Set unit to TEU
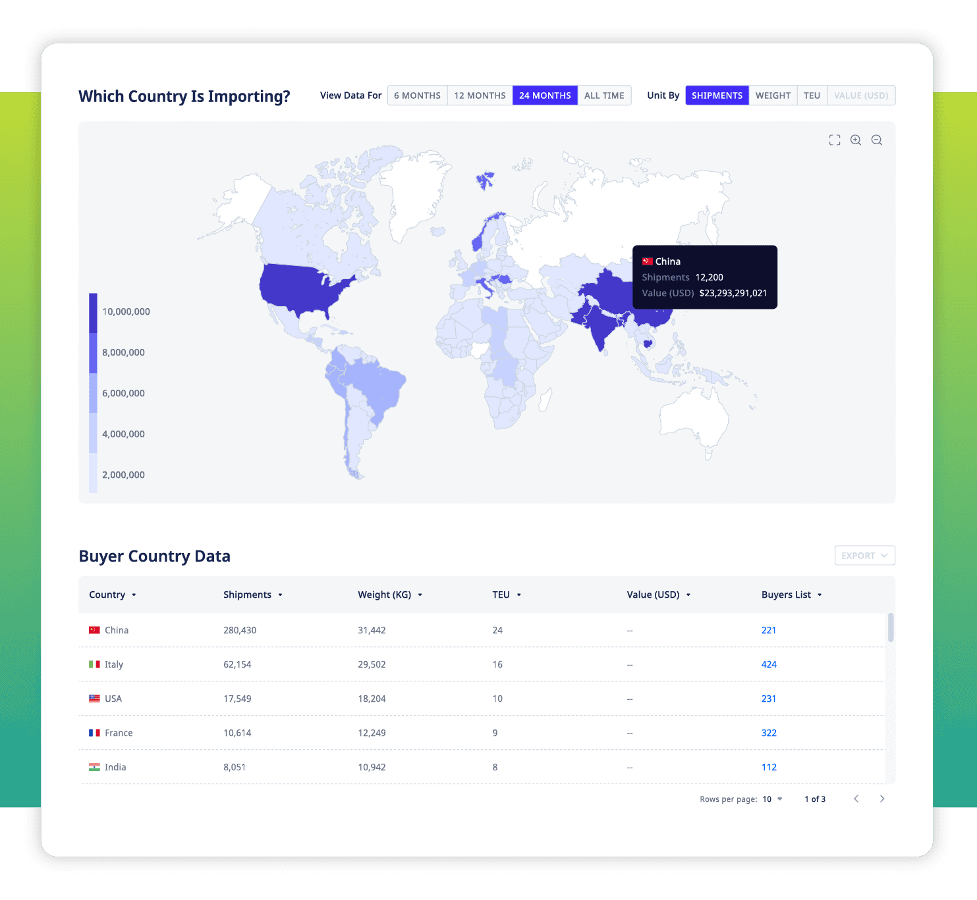The height and width of the screenshot is (900, 977). click(812, 95)
